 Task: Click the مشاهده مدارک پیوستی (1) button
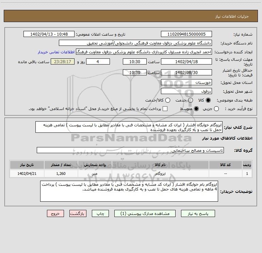(x=145, y=214)
